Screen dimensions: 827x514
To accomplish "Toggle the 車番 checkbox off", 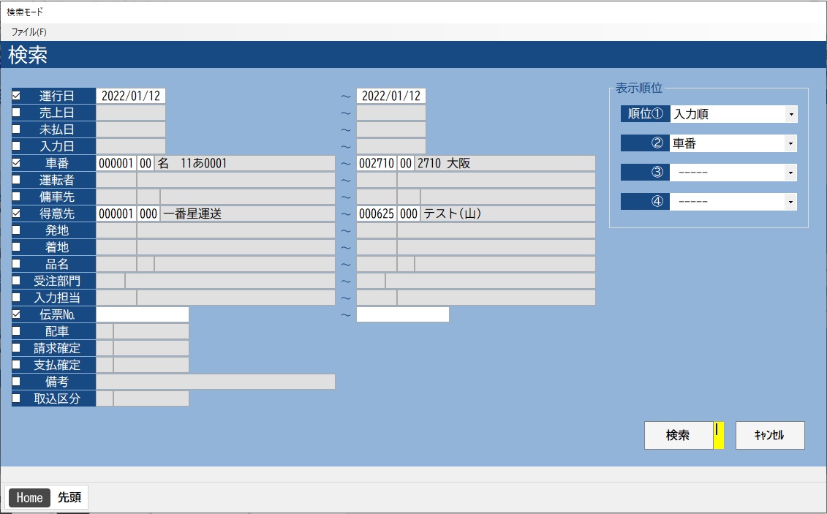I will 16,163.
